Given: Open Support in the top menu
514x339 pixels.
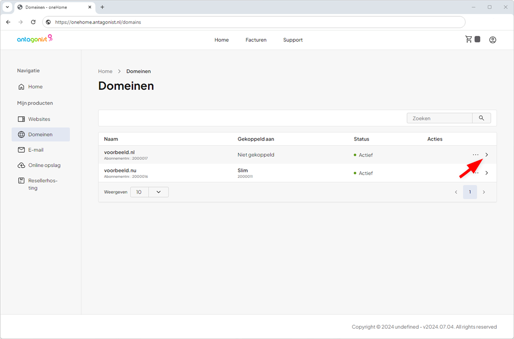Looking at the screenshot, I should 293,40.
